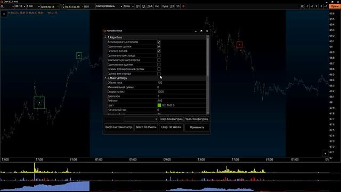Click 'Сохр. По Умолч.' button

(x=171, y=127)
